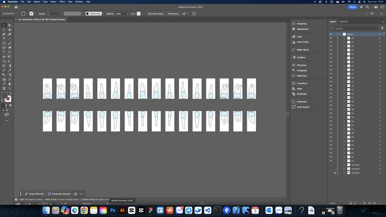This screenshot has width=386, height=217.
Task: Hide sublayer 25 with eye icon
Action: [x=331, y=50]
